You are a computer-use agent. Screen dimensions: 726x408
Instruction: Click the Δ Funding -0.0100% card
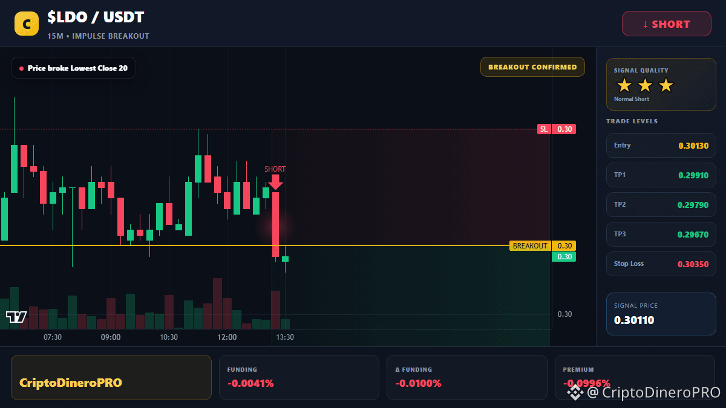pos(466,377)
